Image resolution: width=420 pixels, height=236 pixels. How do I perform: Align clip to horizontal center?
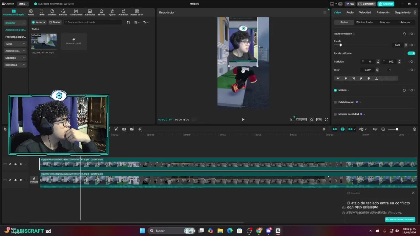coord(346,78)
